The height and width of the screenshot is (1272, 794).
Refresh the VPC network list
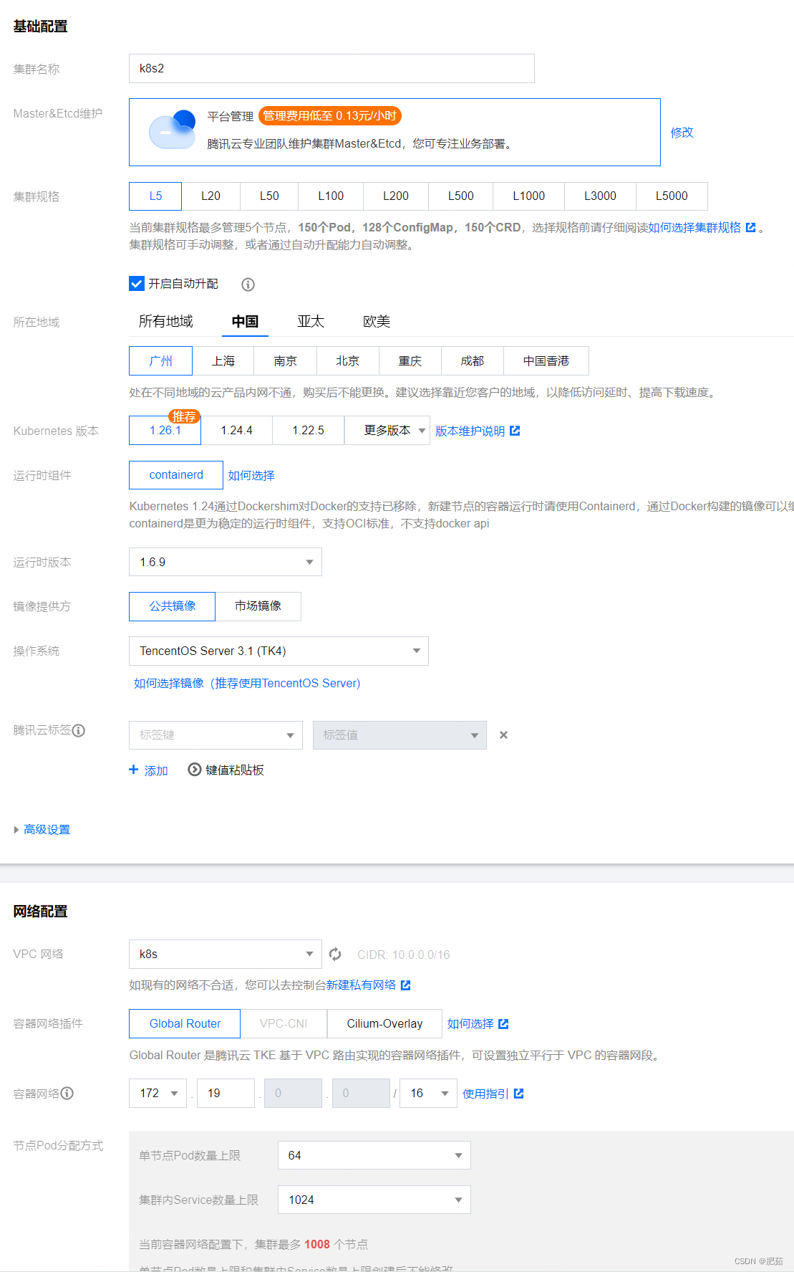[335, 954]
